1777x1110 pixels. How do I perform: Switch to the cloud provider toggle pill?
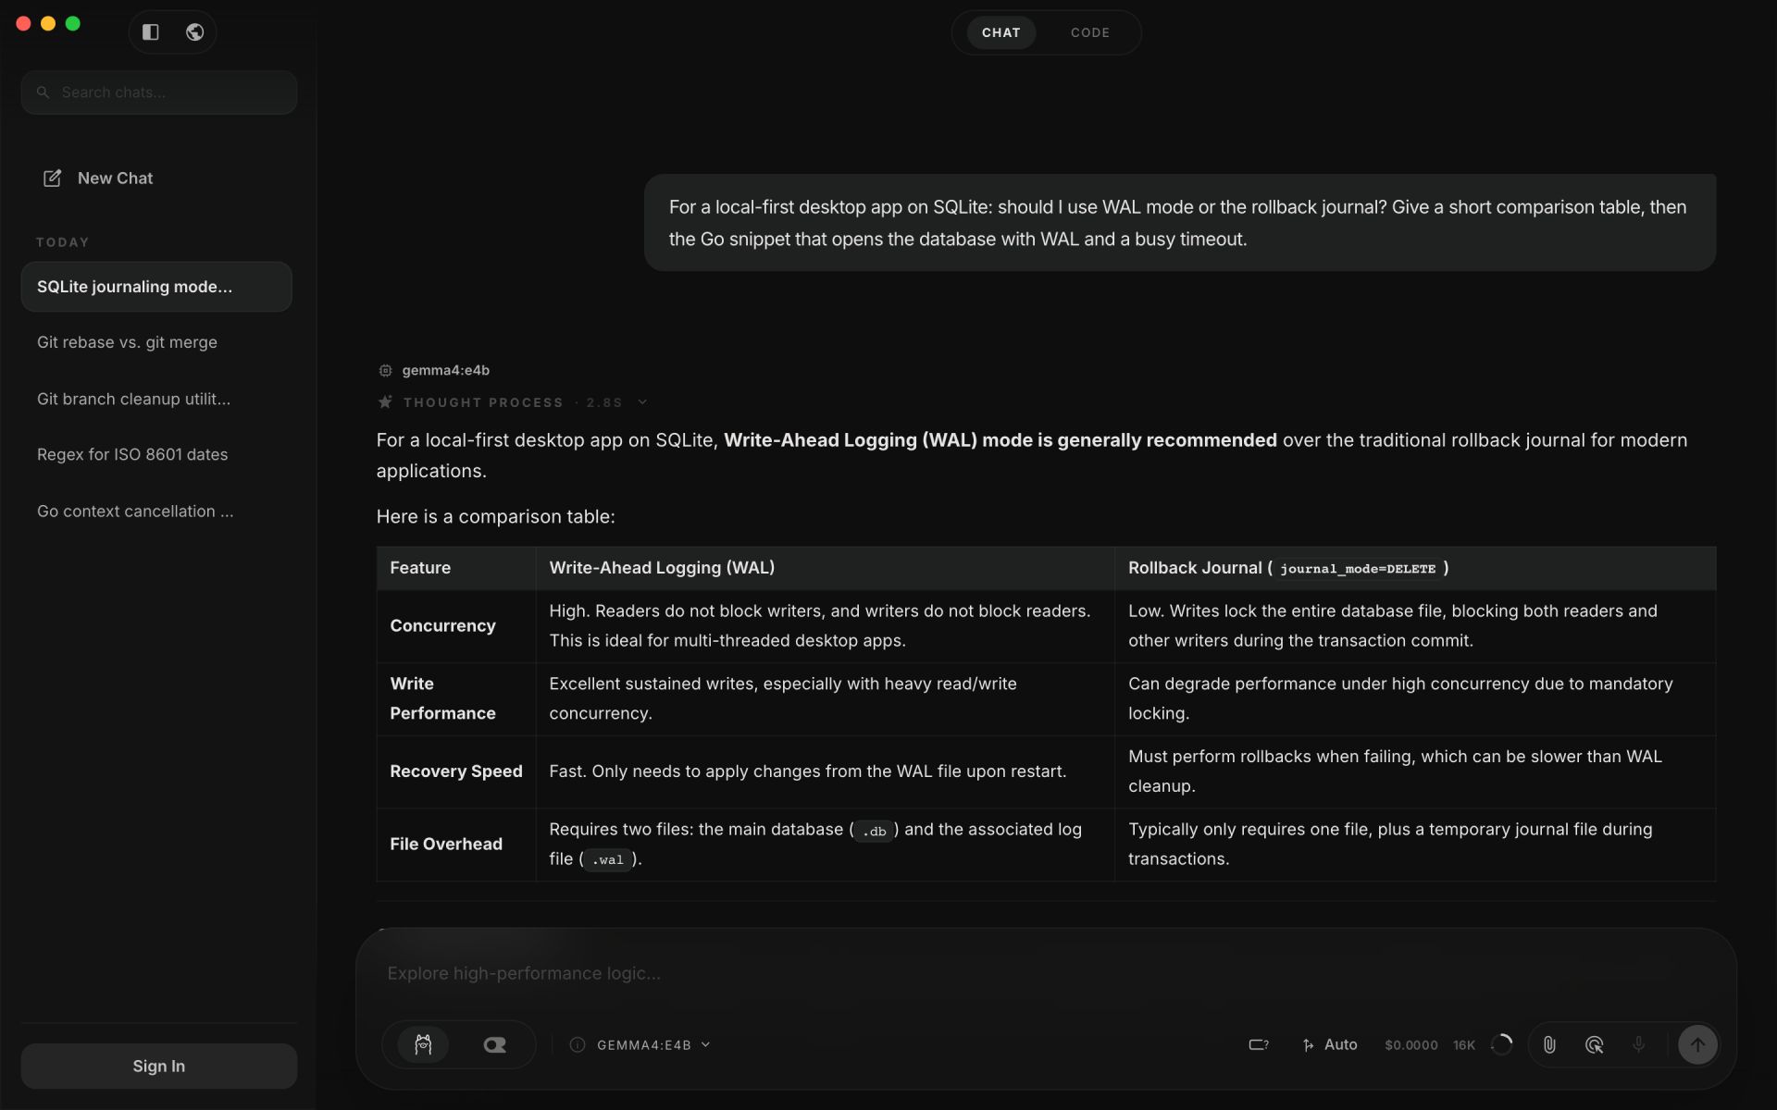click(494, 1044)
